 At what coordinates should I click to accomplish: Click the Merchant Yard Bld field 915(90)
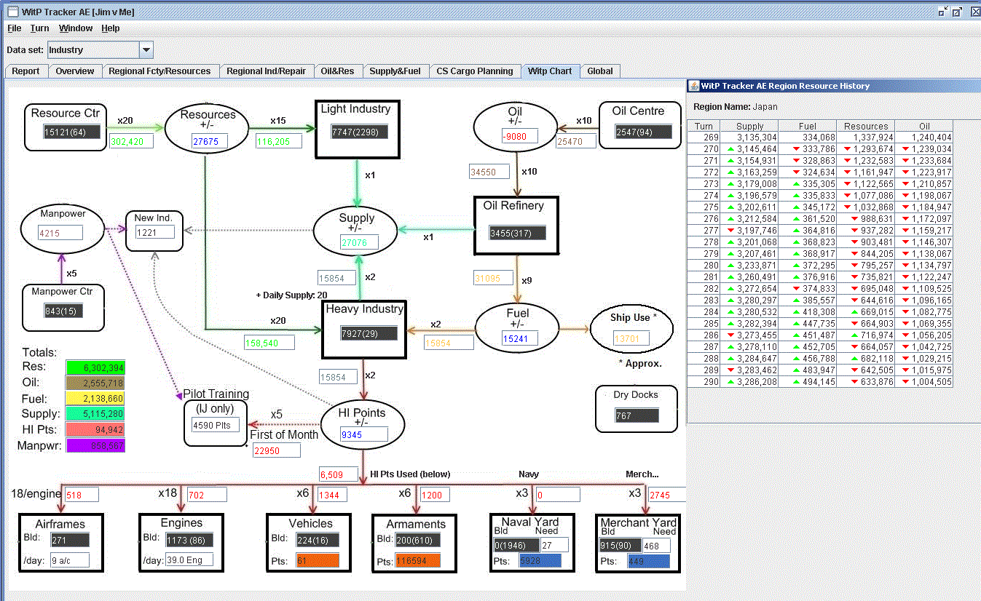619,545
